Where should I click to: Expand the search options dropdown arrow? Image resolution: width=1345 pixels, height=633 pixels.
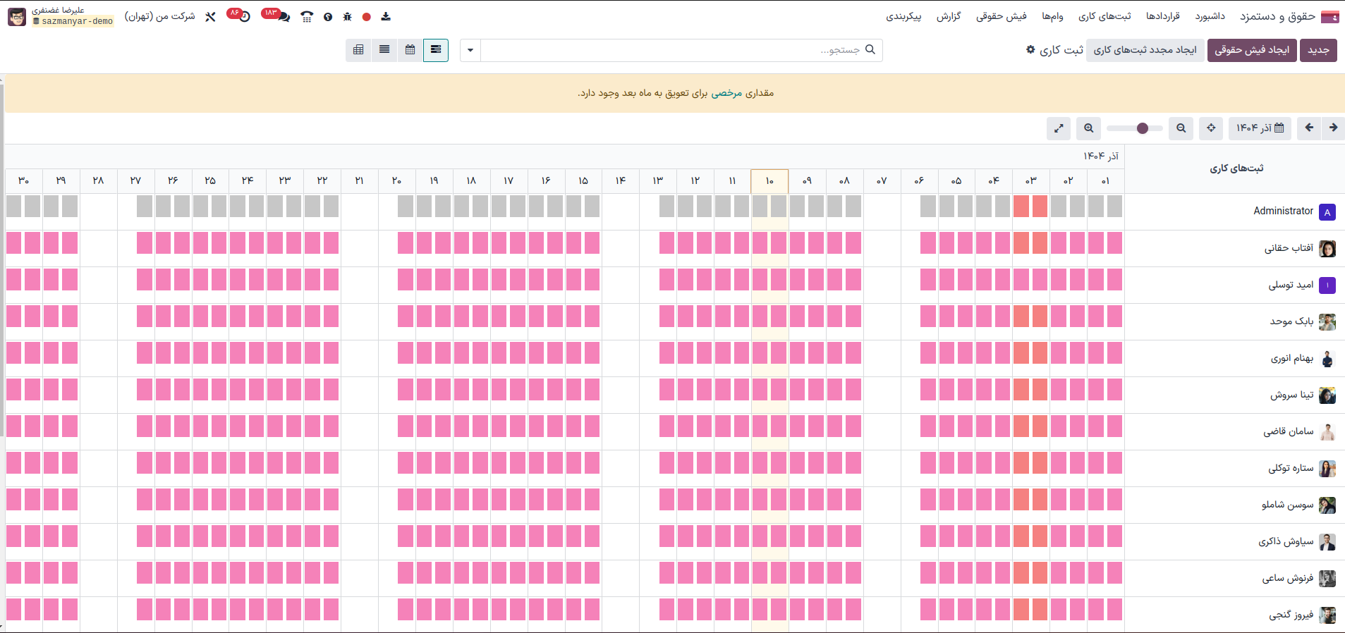(x=470, y=50)
